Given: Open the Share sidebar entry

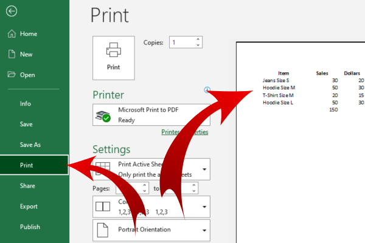Looking at the screenshot, I should [x=27, y=185].
